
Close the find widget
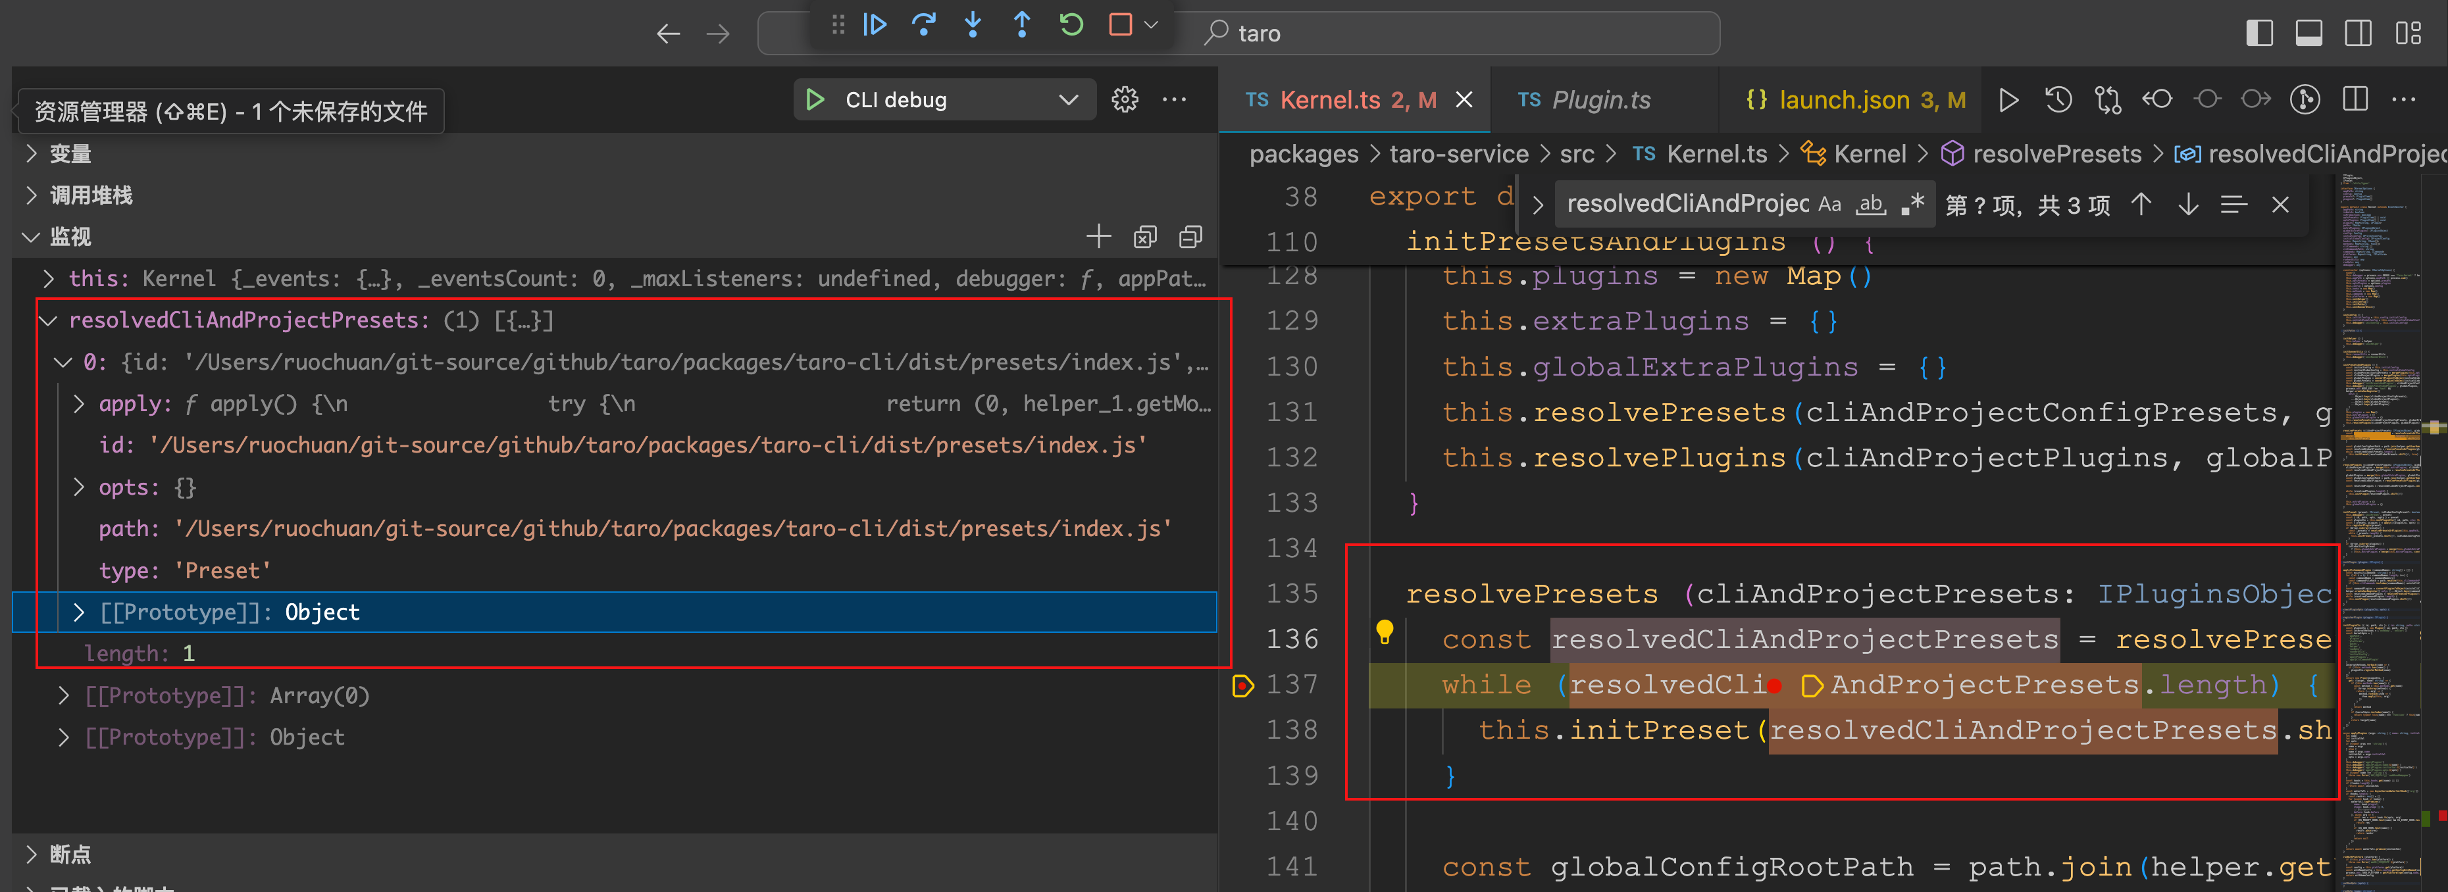point(2280,204)
